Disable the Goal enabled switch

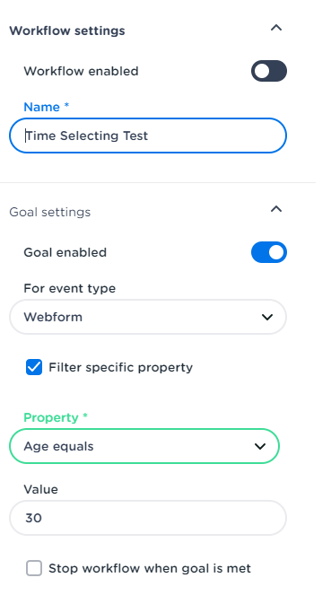269,252
